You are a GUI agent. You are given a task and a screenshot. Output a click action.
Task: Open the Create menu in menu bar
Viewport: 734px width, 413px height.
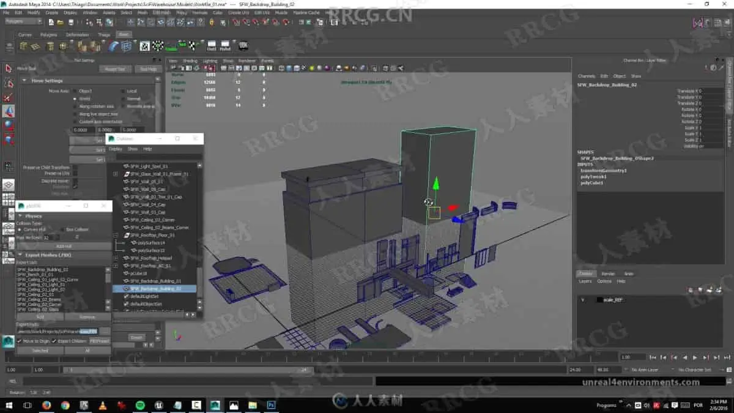click(51, 12)
